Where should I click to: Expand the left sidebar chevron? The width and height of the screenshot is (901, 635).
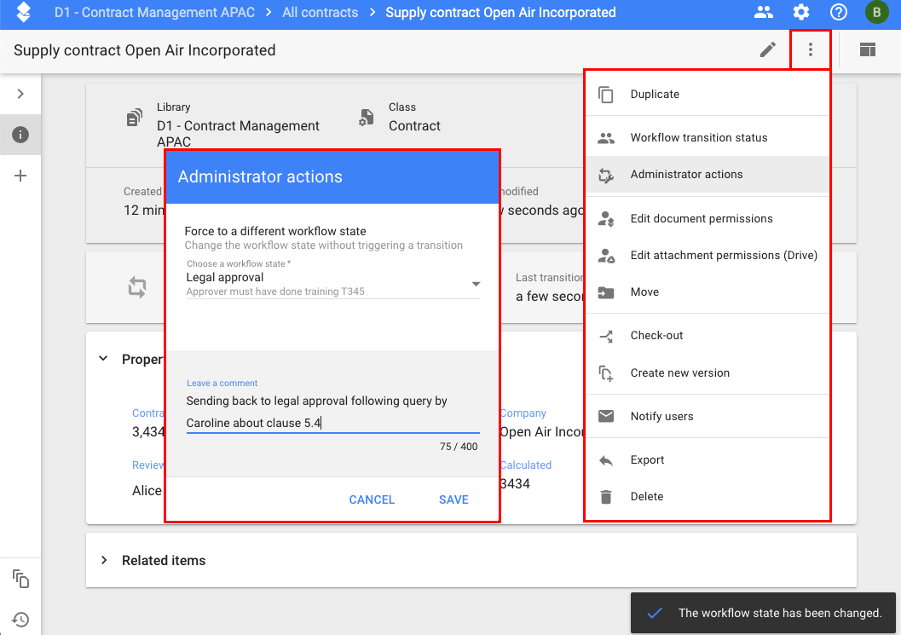[20, 94]
